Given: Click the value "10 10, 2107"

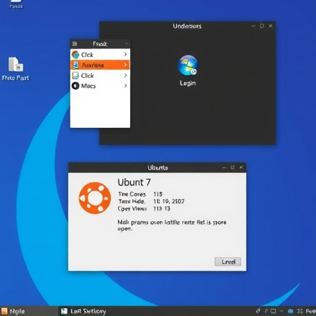Looking at the screenshot, I should pyautogui.click(x=169, y=201).
